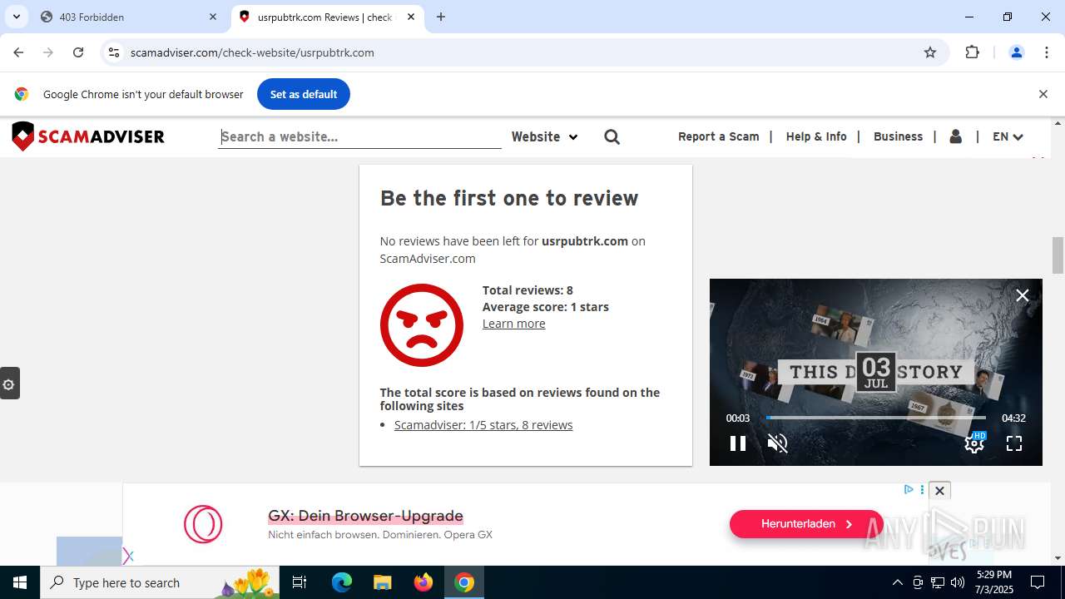
Task: Close the usrpubtrk.com Reviews tab
Action: click(x=411, y=17)
